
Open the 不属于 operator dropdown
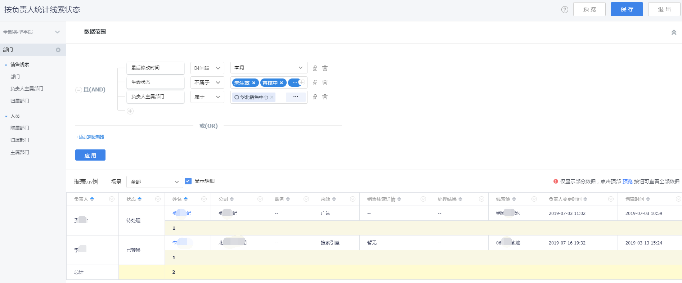coord(207,82)
